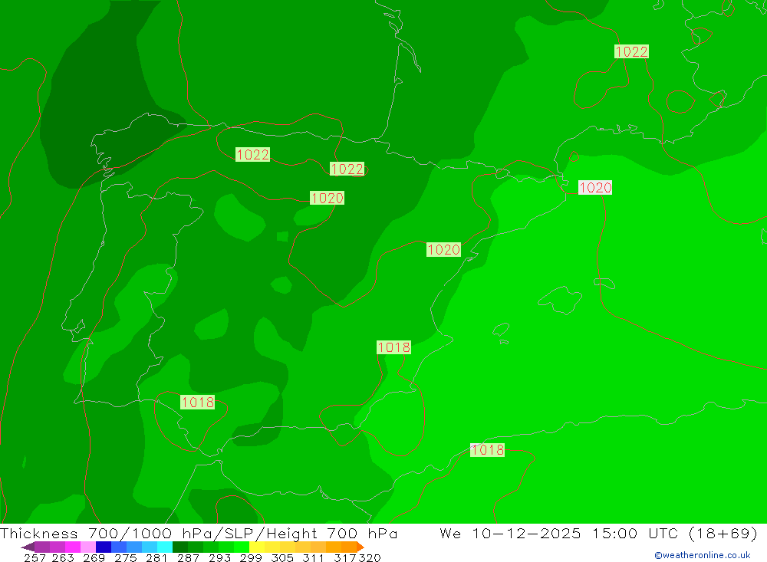This screenshot has width=767, height=562.
Task: Click the 320 legend value
Action: (370, 557)
